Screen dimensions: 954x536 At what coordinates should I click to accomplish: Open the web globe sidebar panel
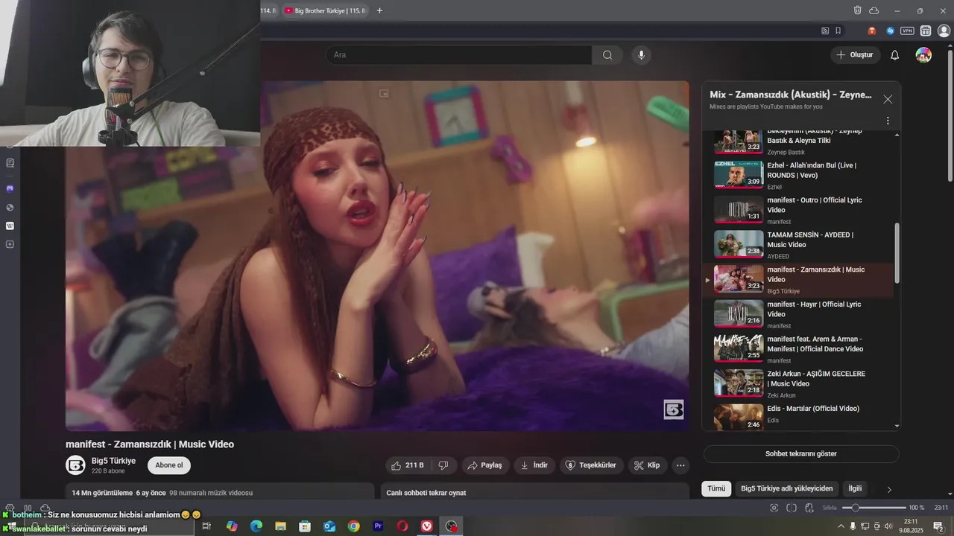(10, 207)
